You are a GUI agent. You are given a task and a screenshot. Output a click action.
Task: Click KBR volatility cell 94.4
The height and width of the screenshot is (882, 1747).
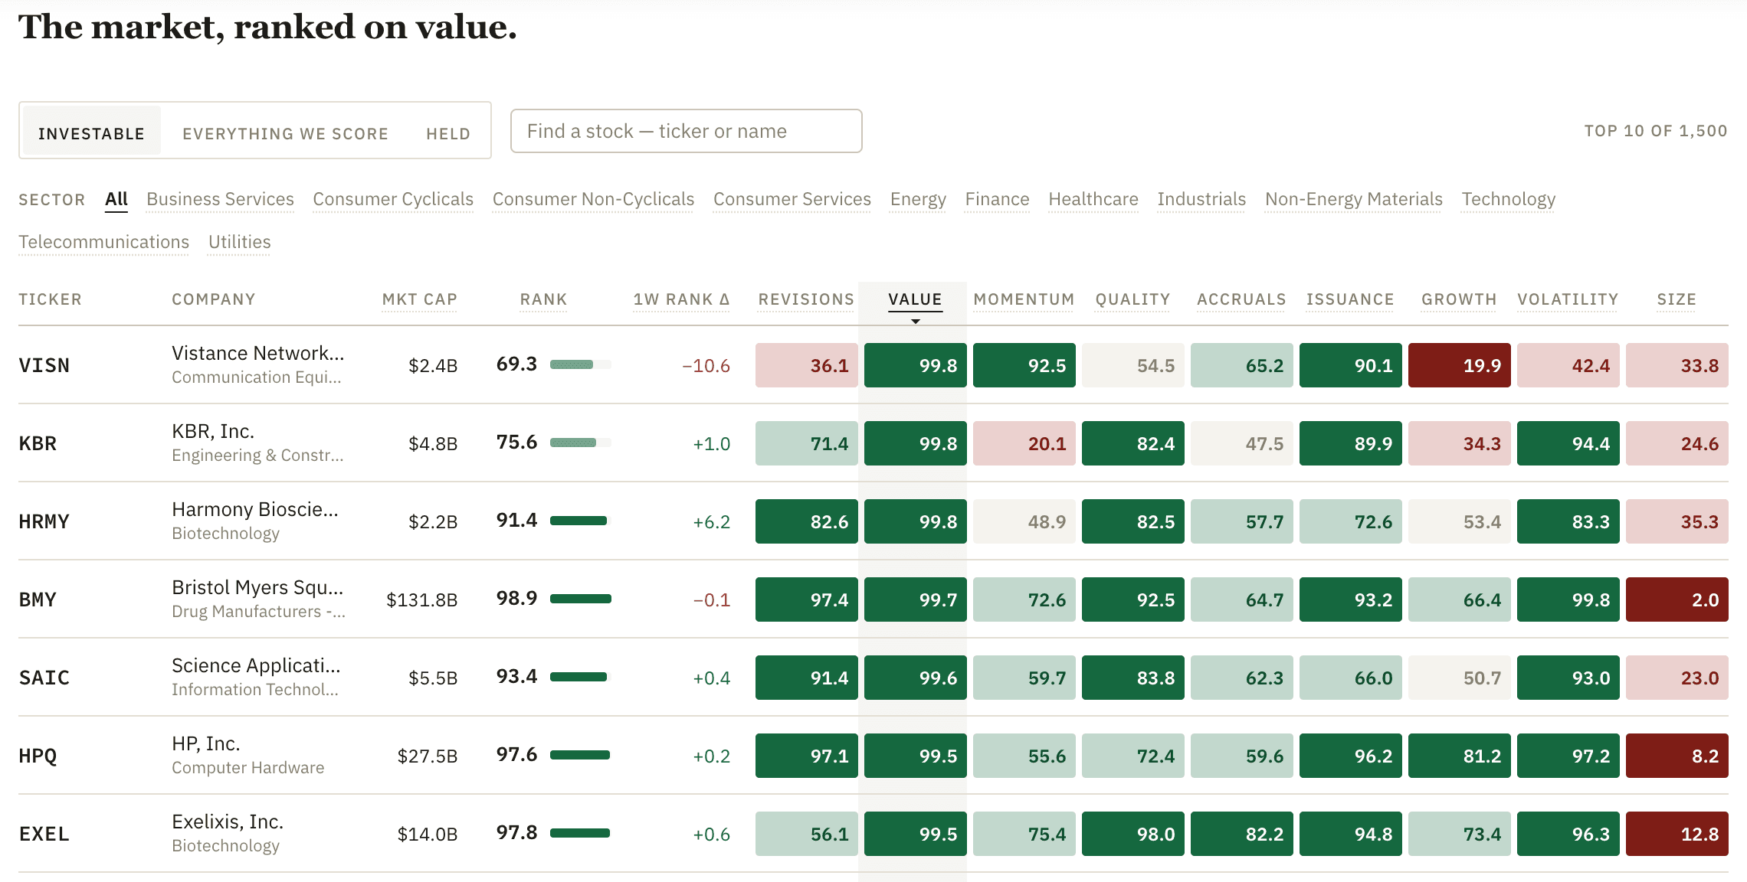click(x=1568, y=443)
